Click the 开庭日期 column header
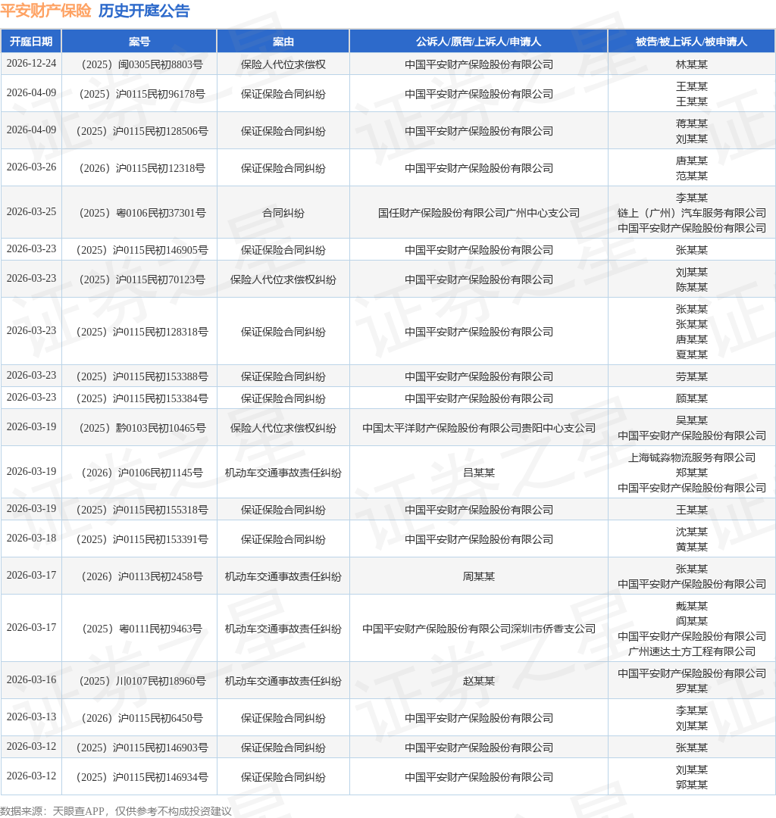This screenshot has height=818, width=776. (31, 42)
